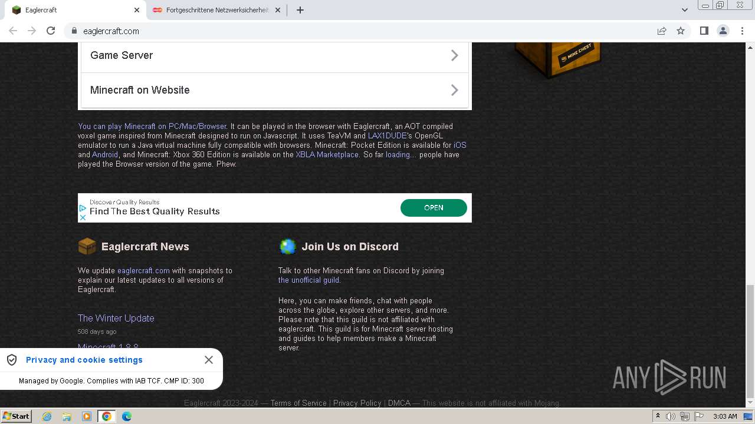The height and width of the screenshot is (424, 755).
Task: Open the Privacy Policy footer link
Action: [x=357, y=403]
